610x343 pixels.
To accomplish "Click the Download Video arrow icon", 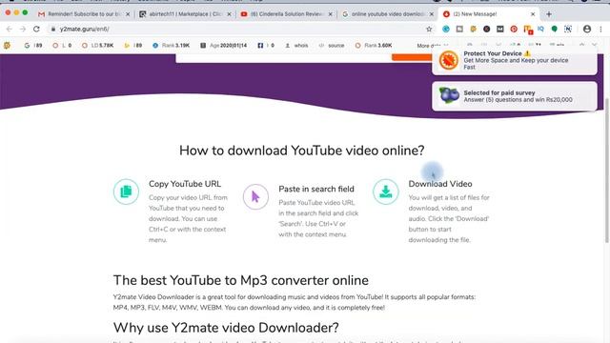I will click(385, 192).
